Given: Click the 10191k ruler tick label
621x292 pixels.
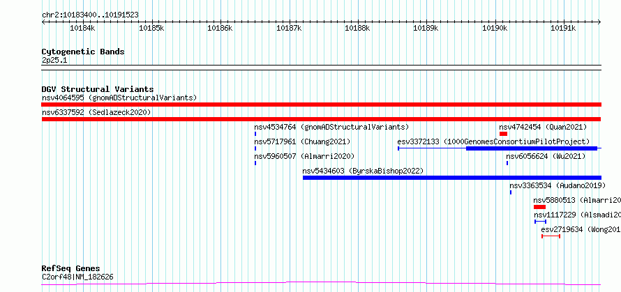Looking at the screenshot, I should point(563,28).
